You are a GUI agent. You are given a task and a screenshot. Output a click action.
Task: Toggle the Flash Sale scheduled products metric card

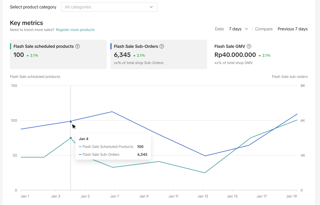[x=58, y=54]
